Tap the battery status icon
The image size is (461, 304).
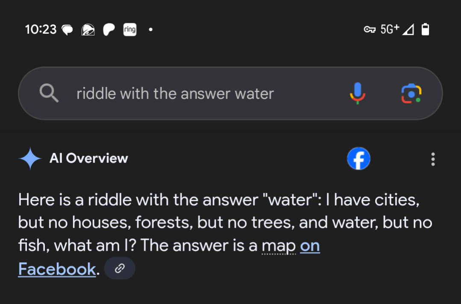425,29
